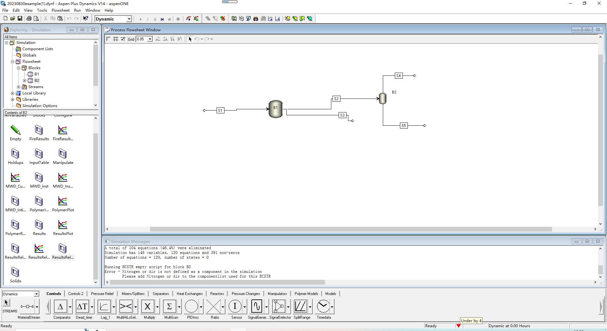607x331 pixels.
Task: Open the PolymerPlot chart icon
Action: [x=63, y=204]
